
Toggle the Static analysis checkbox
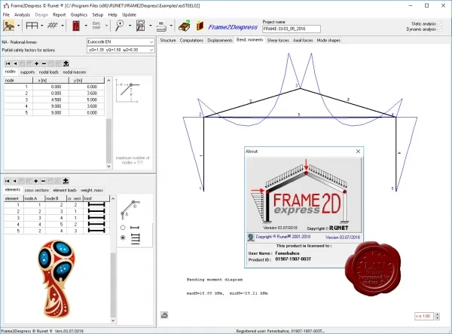[440, 23]
